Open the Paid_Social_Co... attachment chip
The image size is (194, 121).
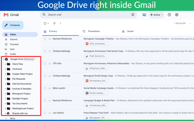96,56
